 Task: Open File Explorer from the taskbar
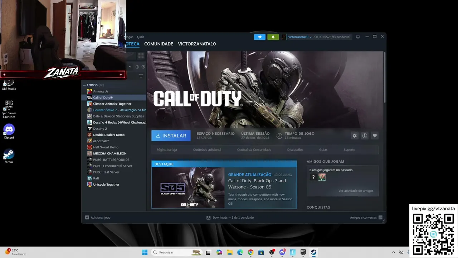click(229, 252)
